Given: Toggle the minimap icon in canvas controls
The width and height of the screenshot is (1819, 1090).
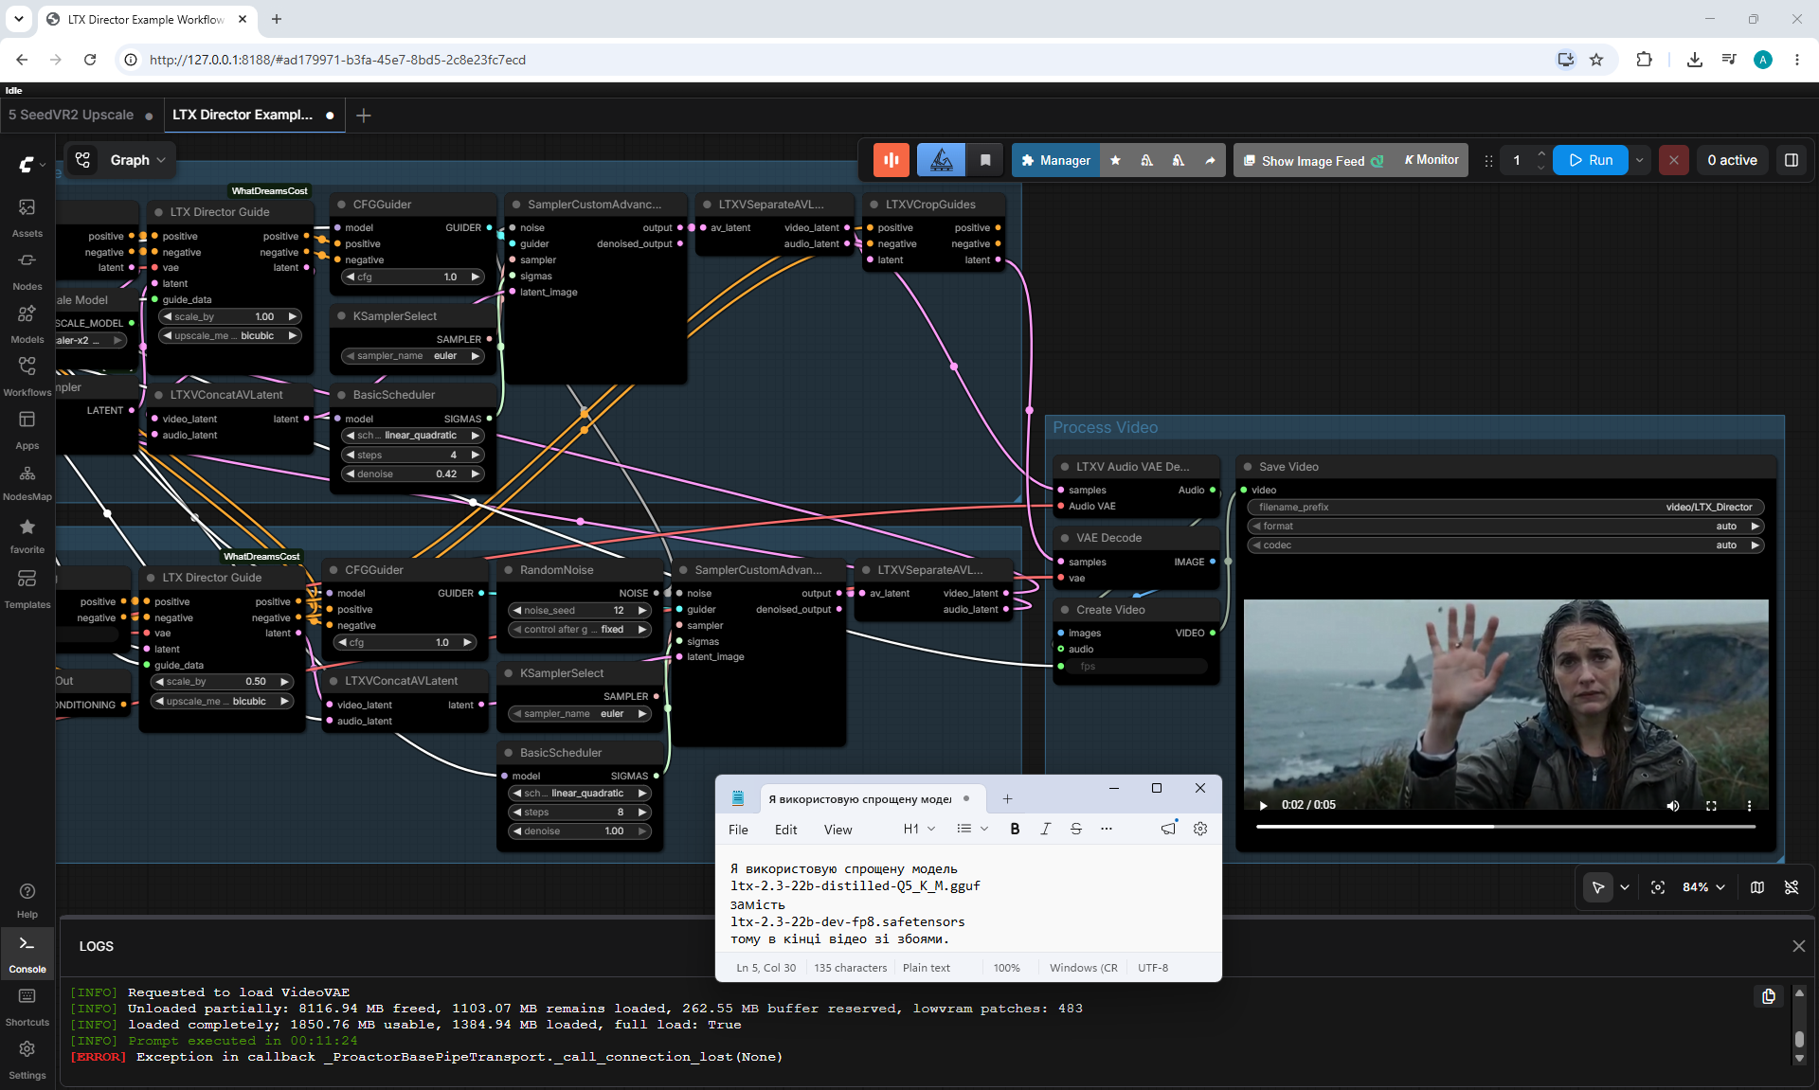Looking at the screenshot, I should pyautogui.click(x=1757, y=887).
